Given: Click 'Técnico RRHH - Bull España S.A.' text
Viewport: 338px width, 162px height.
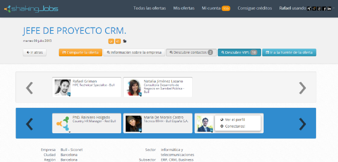Looking at the screenshot, I should coord(166,121).
